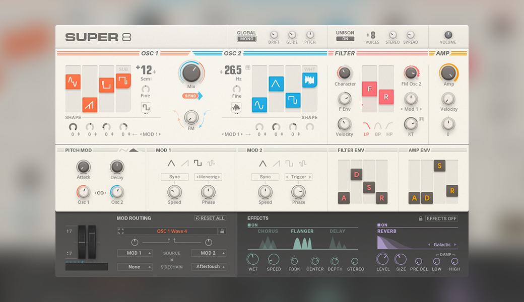Image resolution: width=524 pixels, height=302 pixels.
Task: Click the OSC Mix knob
Action: pyautogui.click(x=191, y=72)
